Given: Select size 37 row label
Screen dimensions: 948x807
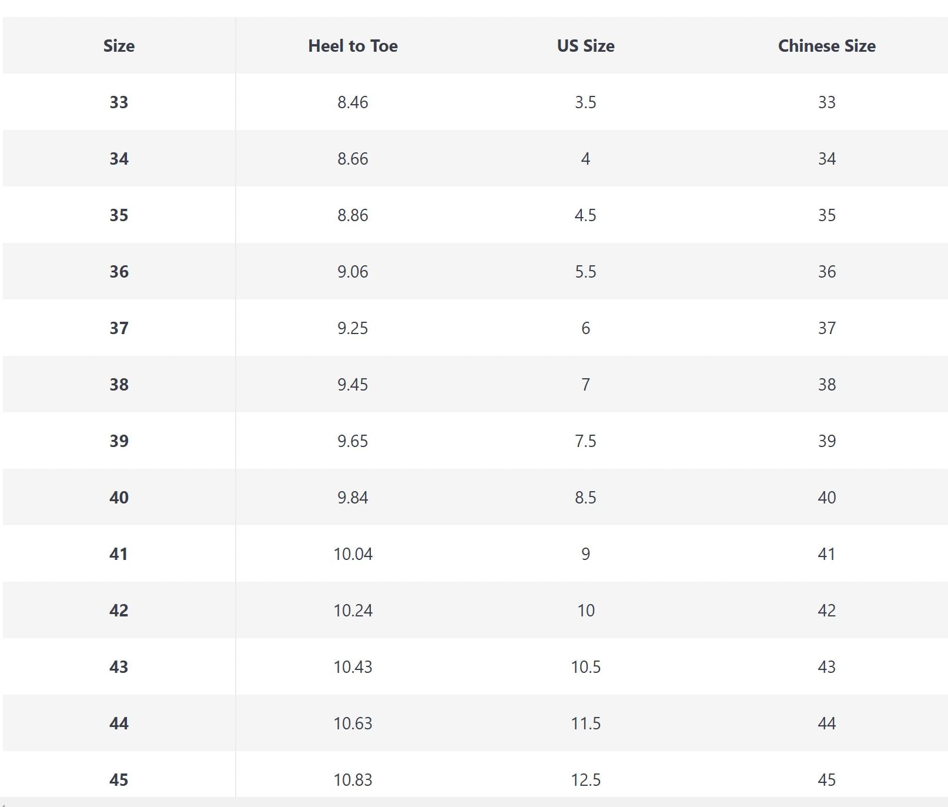Looking at the screenshot, I should [x=119, y=328].
